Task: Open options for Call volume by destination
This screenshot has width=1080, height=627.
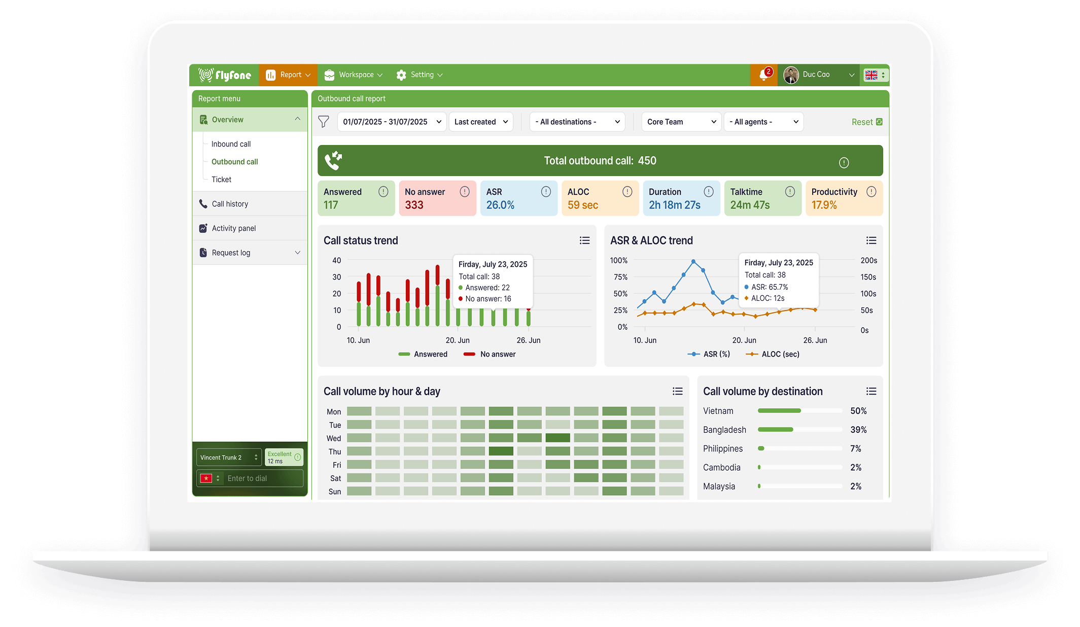Action: coord(871,391)
